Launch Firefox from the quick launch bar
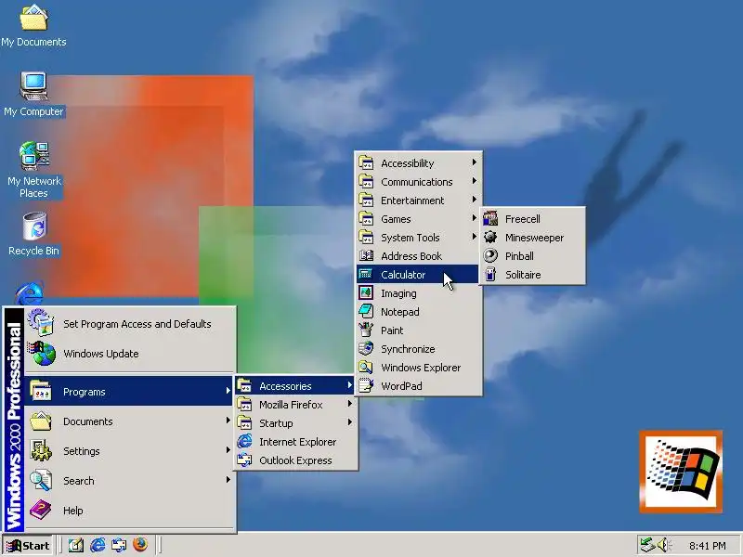 coord(140,545)
